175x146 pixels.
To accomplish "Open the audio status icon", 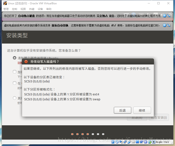I will [x=121, y=142].
